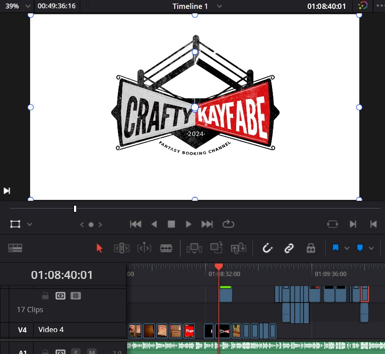This screenshot has width=385, height=354.
Task: Click the top-middle transform handle of viewer frame
Action: coord(194,15)
